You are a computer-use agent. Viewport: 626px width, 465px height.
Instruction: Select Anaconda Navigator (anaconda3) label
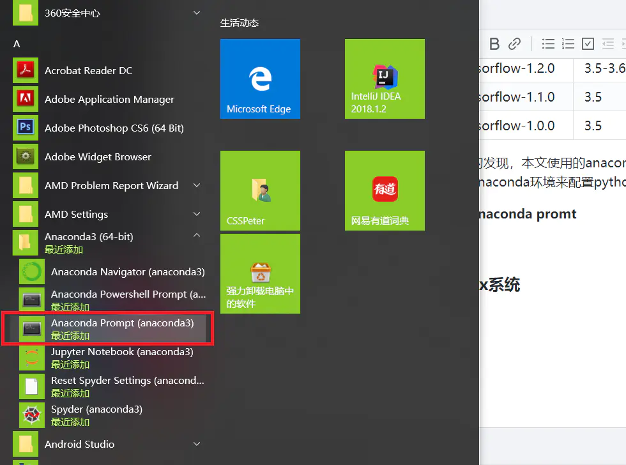pos(128,272)
